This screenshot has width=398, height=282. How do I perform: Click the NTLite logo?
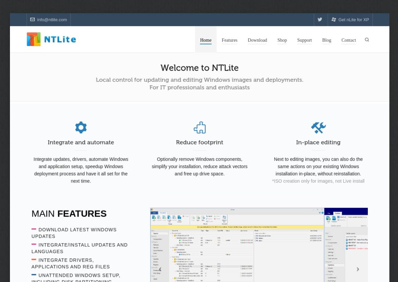51,39
